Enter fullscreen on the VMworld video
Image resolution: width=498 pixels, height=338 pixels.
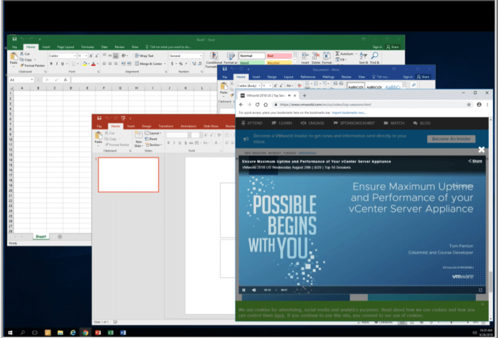click(480, 290)
